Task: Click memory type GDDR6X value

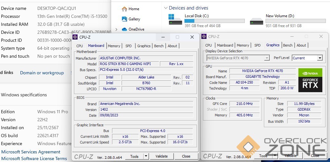Action: 304,109
